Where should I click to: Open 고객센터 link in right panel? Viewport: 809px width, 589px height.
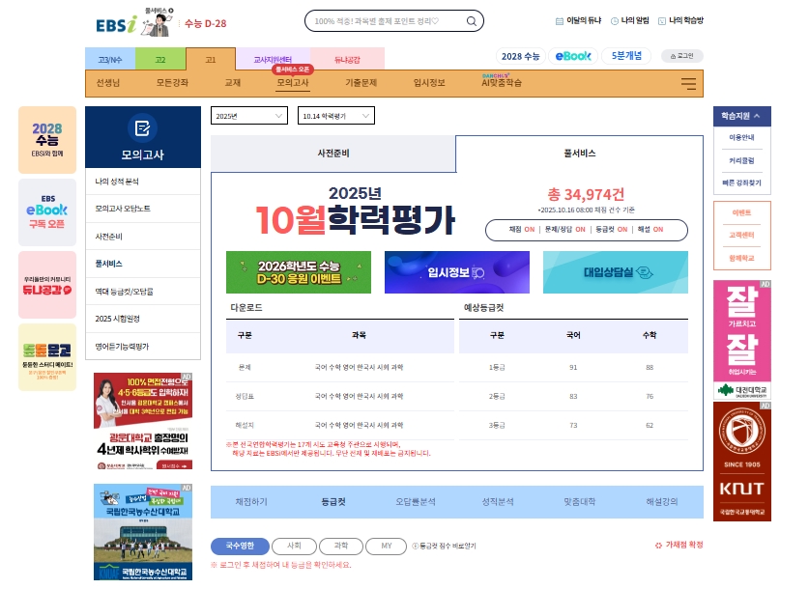[742, 235]
